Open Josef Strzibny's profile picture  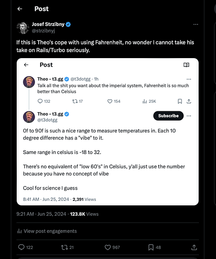23,28
